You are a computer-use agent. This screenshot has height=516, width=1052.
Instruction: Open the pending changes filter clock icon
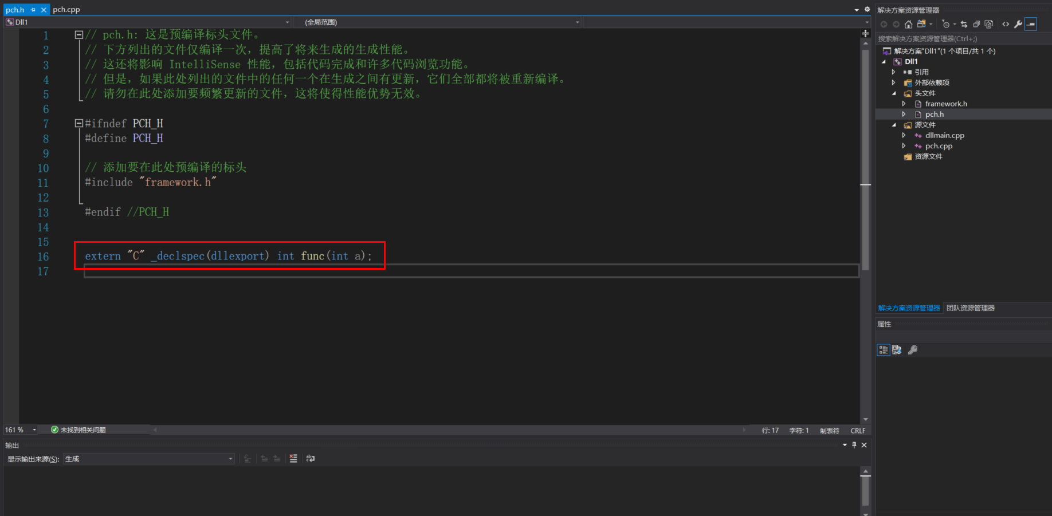pos(946,24)
